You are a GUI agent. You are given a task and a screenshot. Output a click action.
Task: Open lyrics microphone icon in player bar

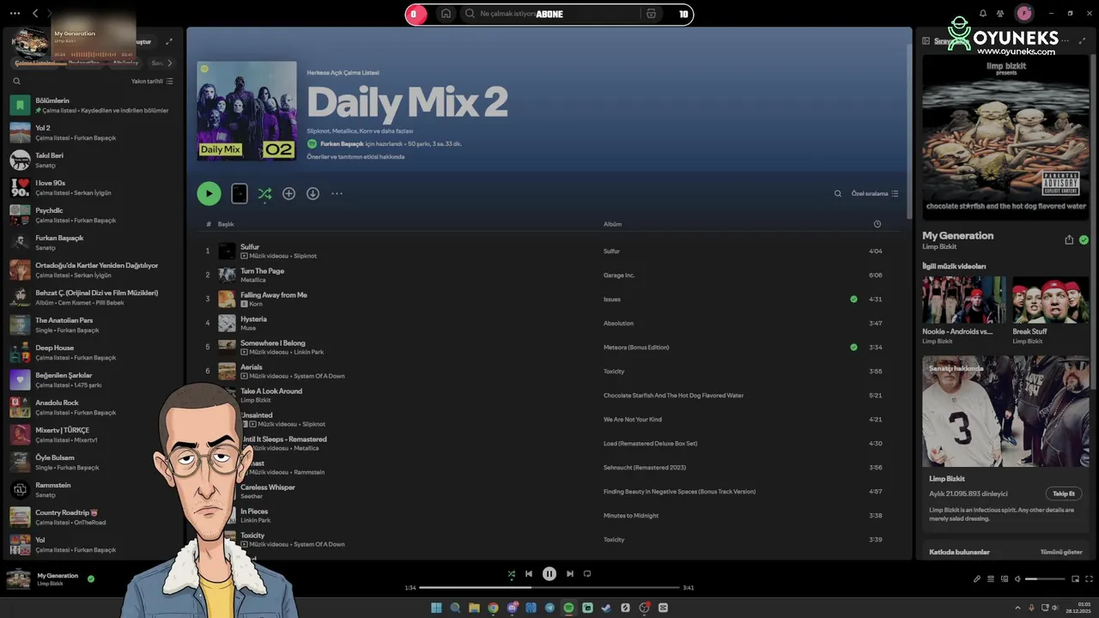coord(977,579)
